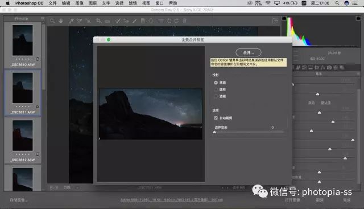This screenshot has width=364, height=209.
Task: Click the trash delete icon in toolbar
Action: coord(184,21)
